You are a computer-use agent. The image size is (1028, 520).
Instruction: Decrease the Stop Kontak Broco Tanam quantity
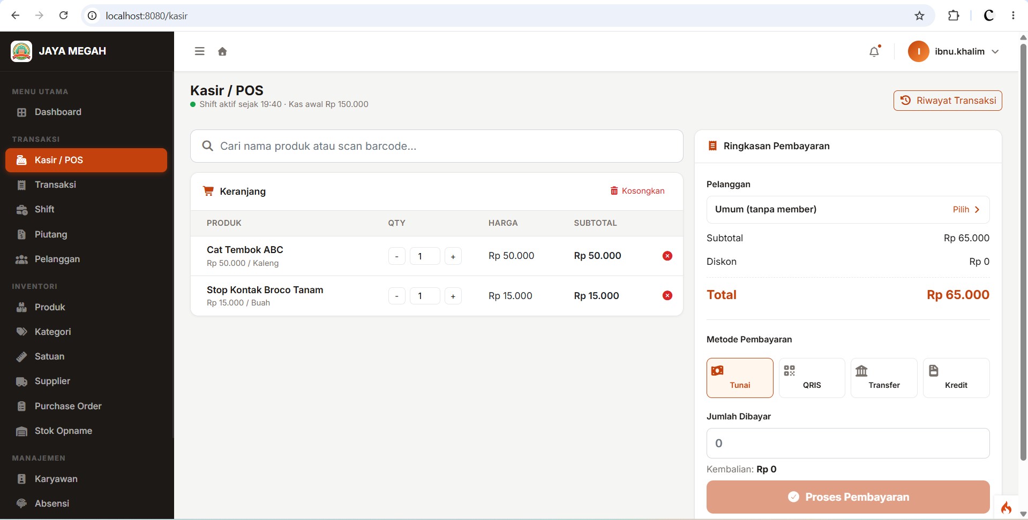[x=396, y=296]
